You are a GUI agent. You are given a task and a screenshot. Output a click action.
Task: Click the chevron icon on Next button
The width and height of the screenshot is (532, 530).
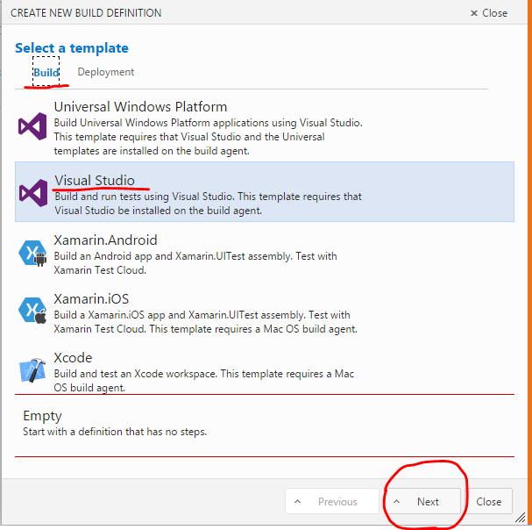click(396, 501)
